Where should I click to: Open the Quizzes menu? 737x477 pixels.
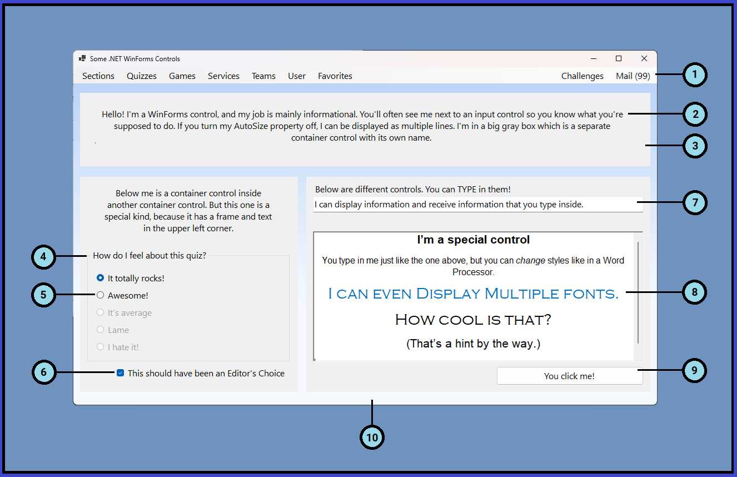click(x=142, y=76)
